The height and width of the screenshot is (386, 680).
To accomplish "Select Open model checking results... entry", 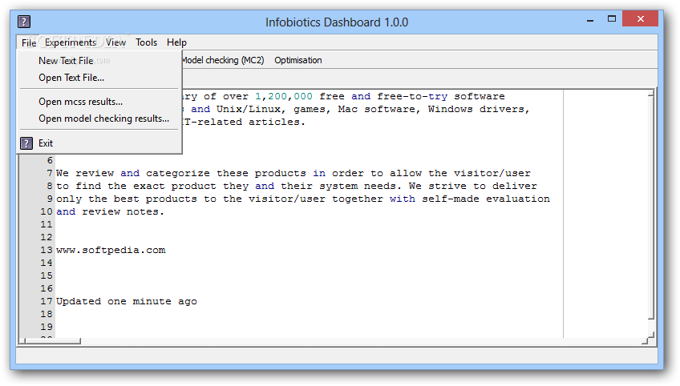I will coord(99,119).
